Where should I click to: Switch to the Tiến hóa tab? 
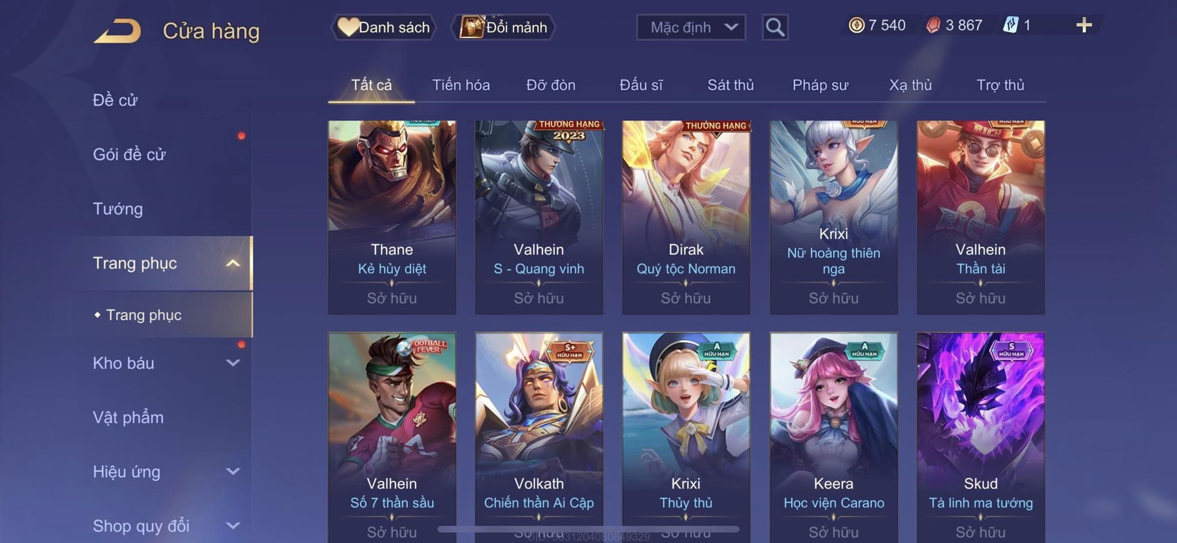pos(461,85)
